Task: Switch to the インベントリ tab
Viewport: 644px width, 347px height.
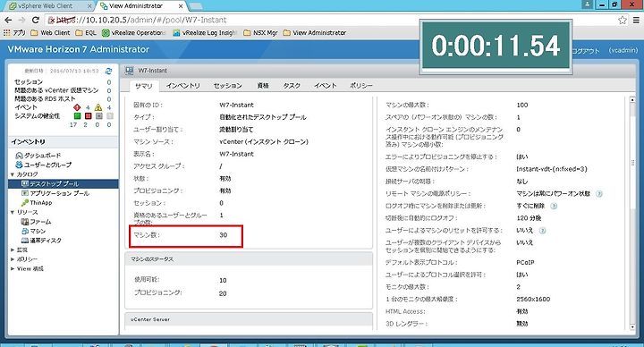Action: 182,86
